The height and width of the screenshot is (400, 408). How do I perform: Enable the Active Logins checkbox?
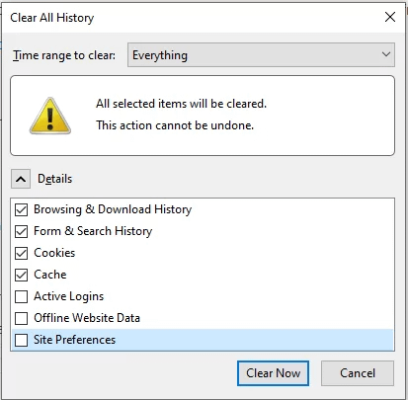pyautogui.click(x=22, y=296)
